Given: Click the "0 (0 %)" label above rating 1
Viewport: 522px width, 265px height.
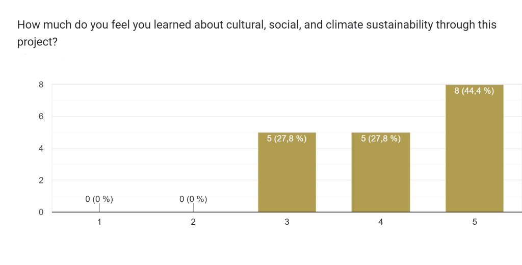Looking at the screenshot, I should point(99,199).
